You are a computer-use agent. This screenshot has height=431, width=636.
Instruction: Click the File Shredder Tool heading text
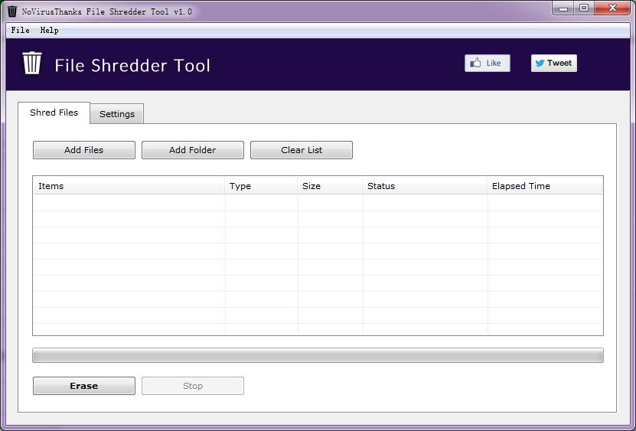(132, 65)
